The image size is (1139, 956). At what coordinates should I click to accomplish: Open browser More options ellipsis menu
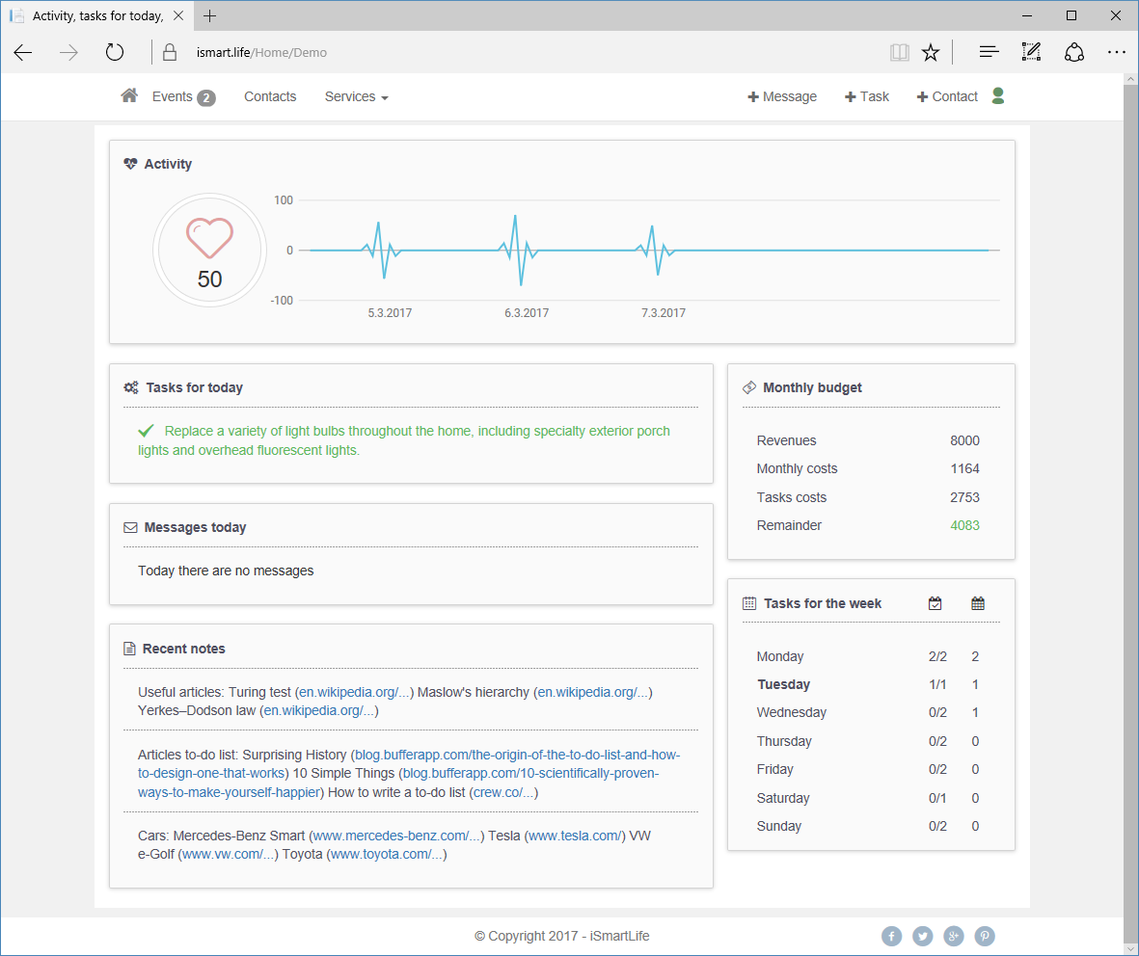pos(1117,52)
